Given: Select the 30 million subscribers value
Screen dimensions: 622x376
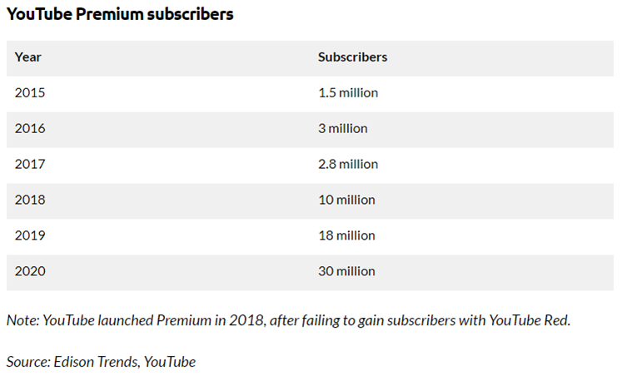Looking at the screenshot, I should coord(346,271).
